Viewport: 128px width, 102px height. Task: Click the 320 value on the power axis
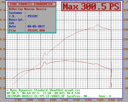(125, 20)
